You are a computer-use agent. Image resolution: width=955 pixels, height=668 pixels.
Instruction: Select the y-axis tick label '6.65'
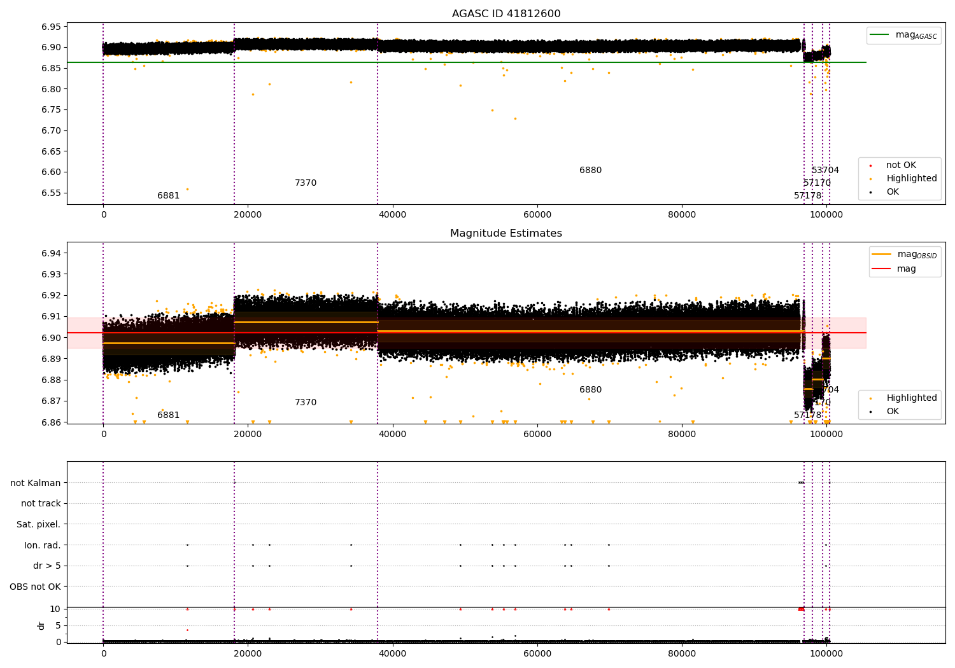52,151
